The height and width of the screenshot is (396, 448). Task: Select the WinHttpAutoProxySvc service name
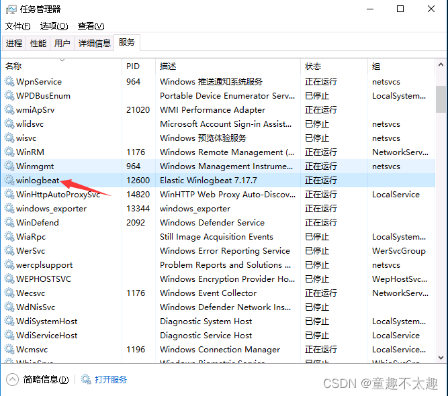(58, 195)
